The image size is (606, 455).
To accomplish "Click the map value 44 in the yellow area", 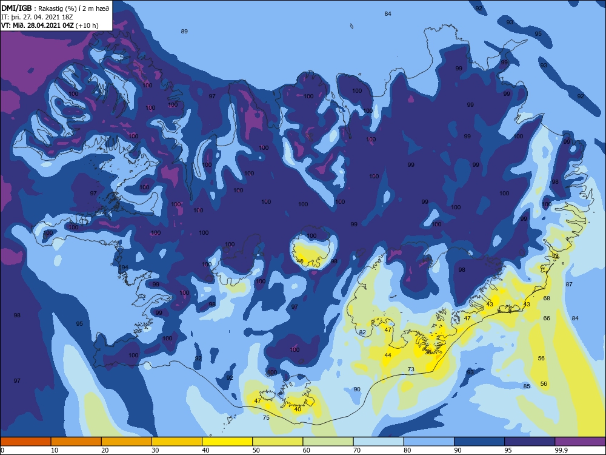I will (x=388, y=355).
